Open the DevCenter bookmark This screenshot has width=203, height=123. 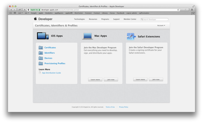click(79, 13)
